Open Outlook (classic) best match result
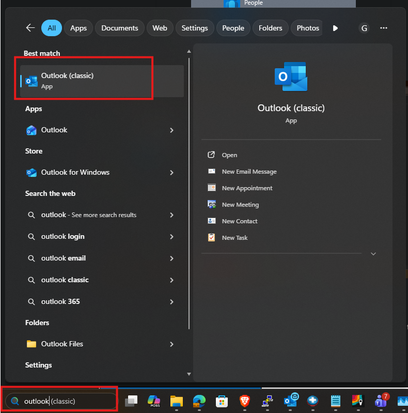 [102, 81]
